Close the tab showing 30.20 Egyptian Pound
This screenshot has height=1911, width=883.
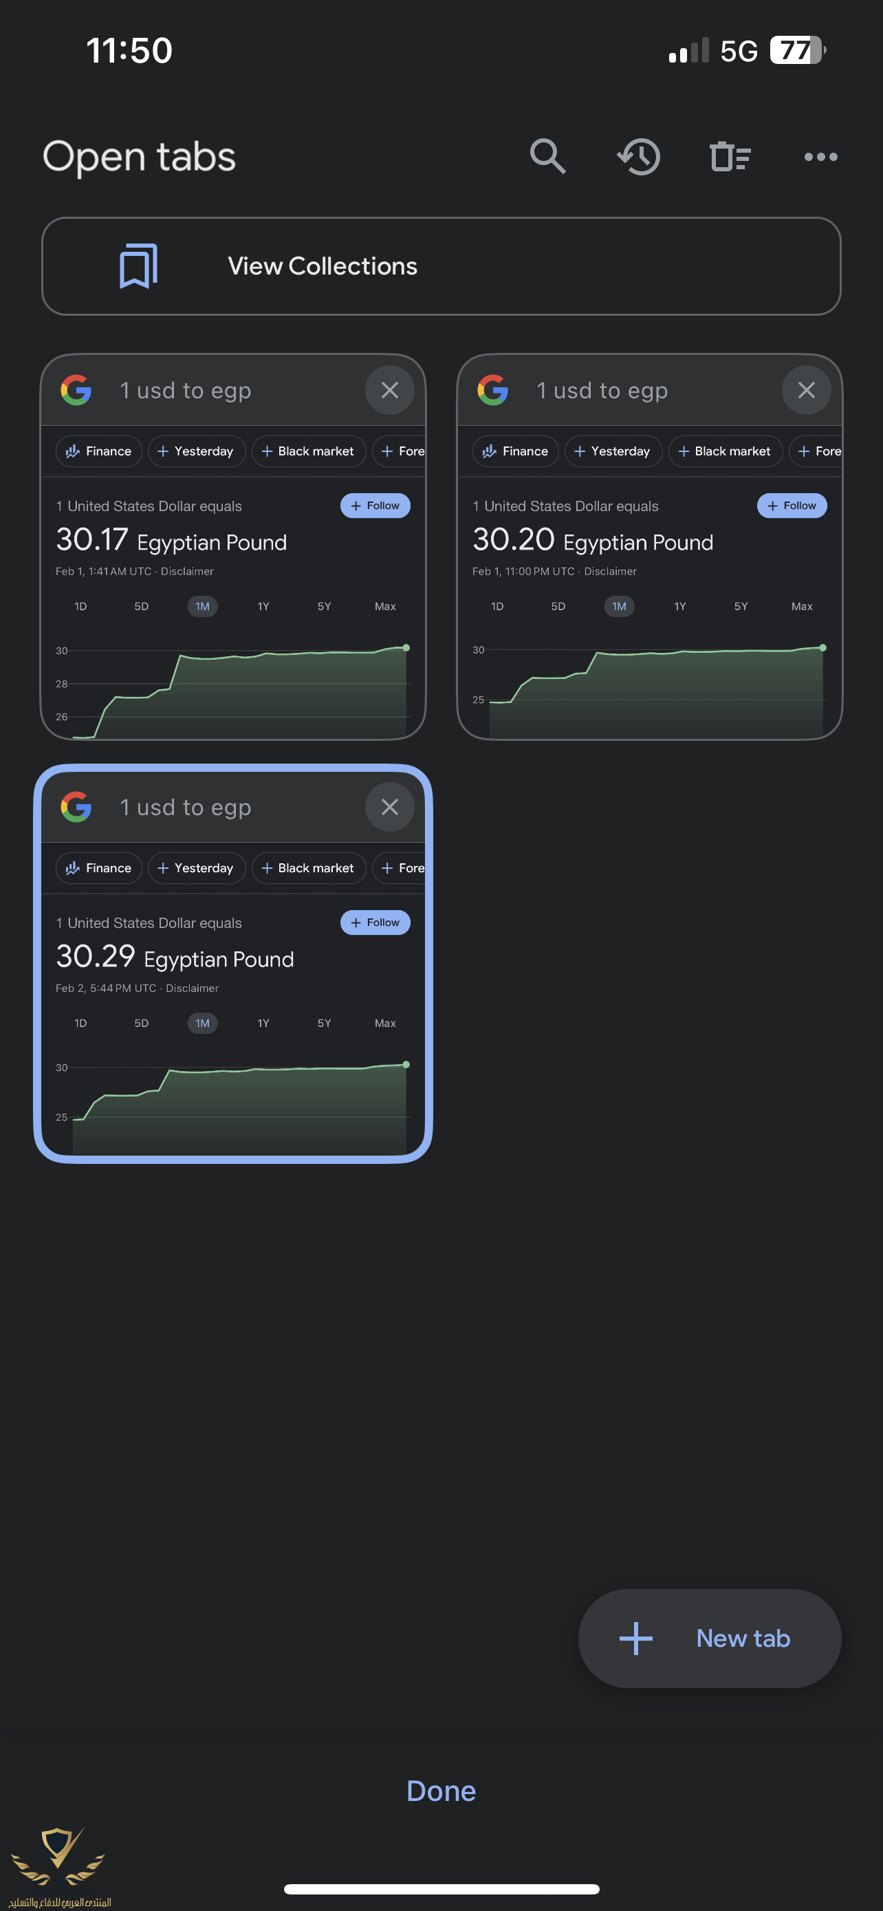(x=807, y=390)
